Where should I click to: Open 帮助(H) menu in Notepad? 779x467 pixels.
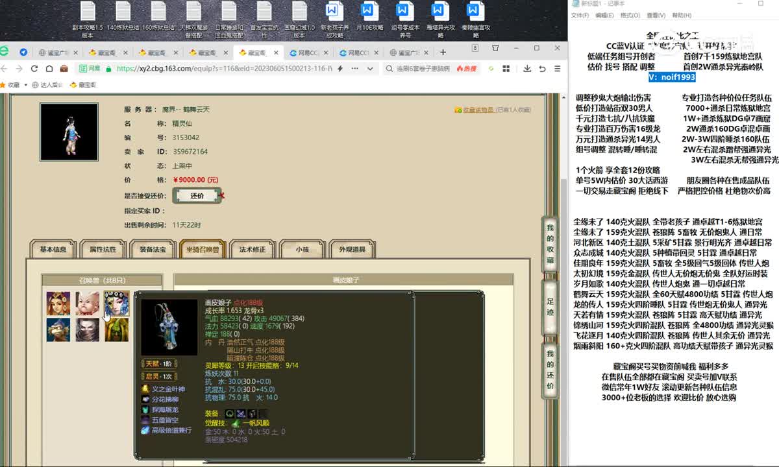coord(682,16)
